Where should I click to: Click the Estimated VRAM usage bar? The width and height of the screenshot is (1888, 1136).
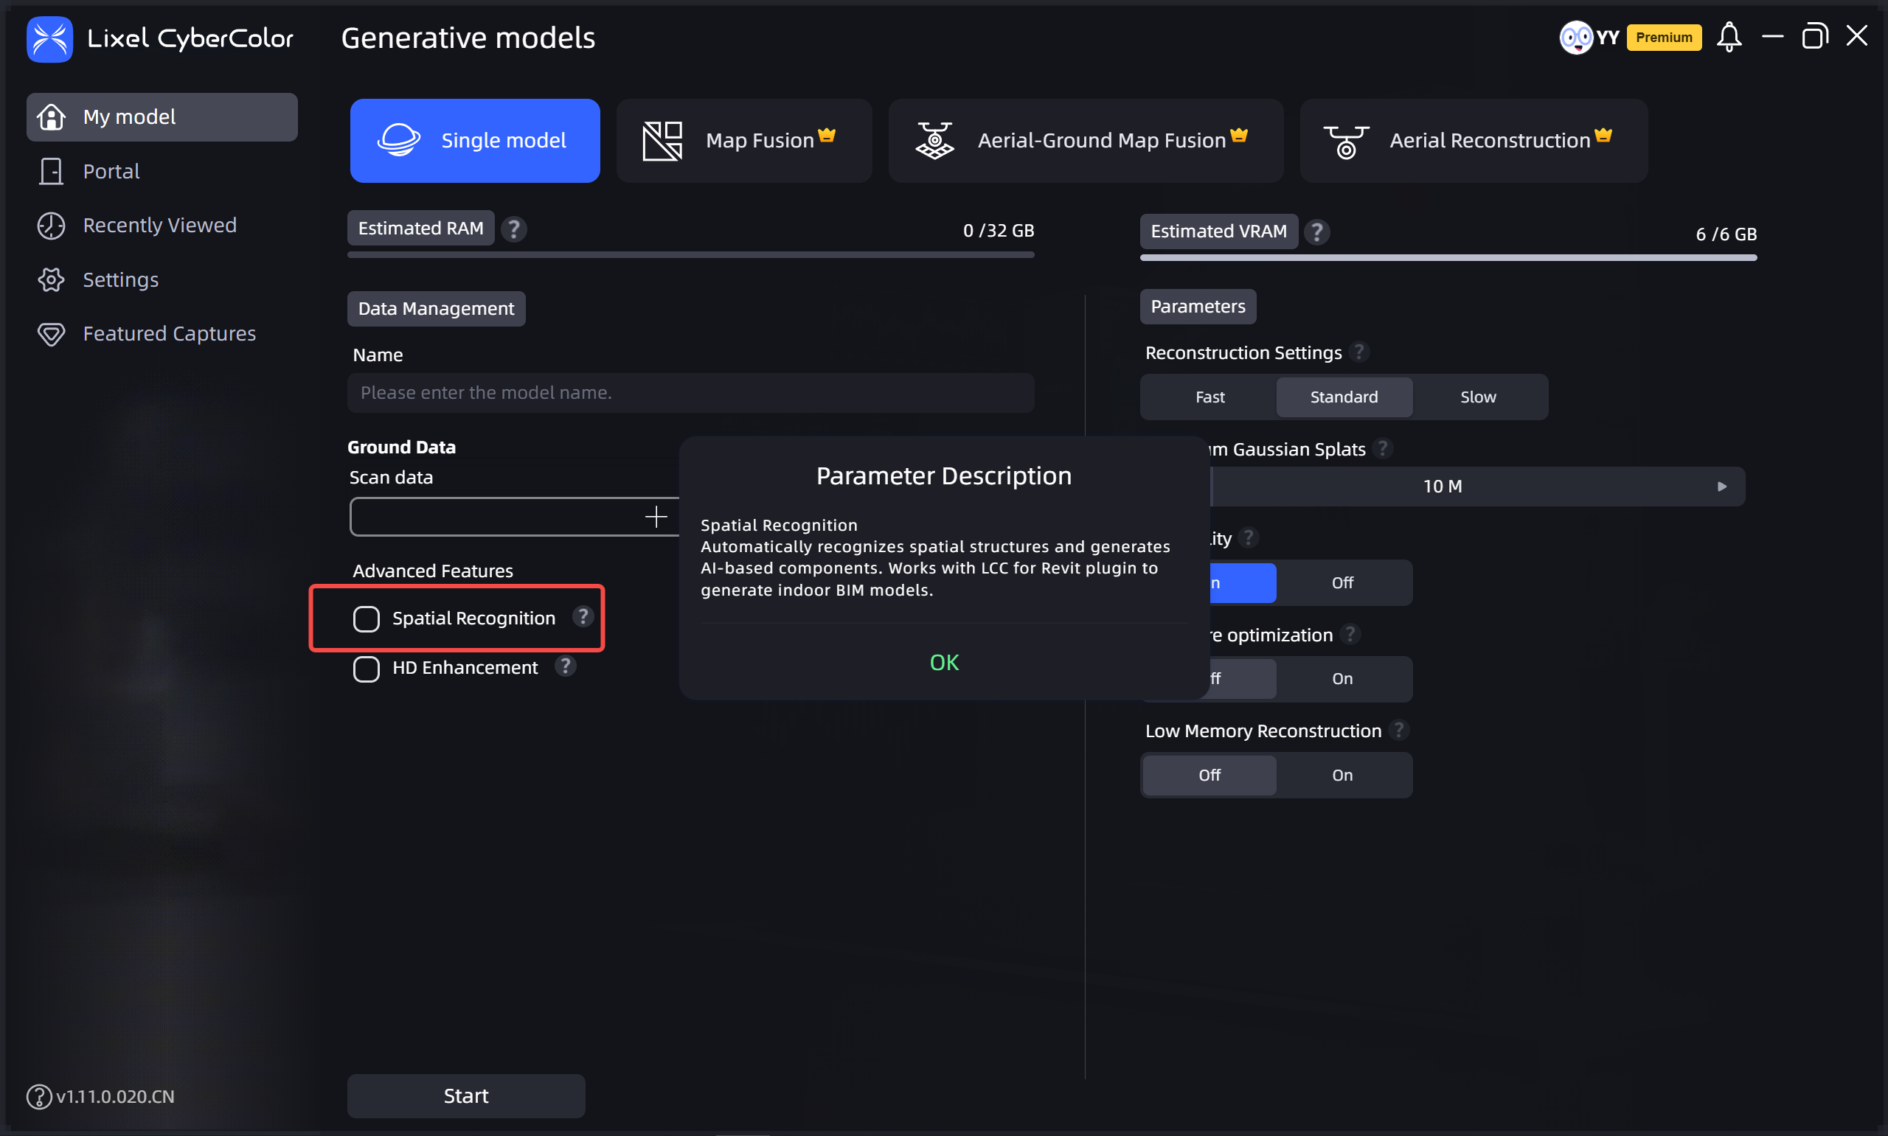pos(1448,258)
